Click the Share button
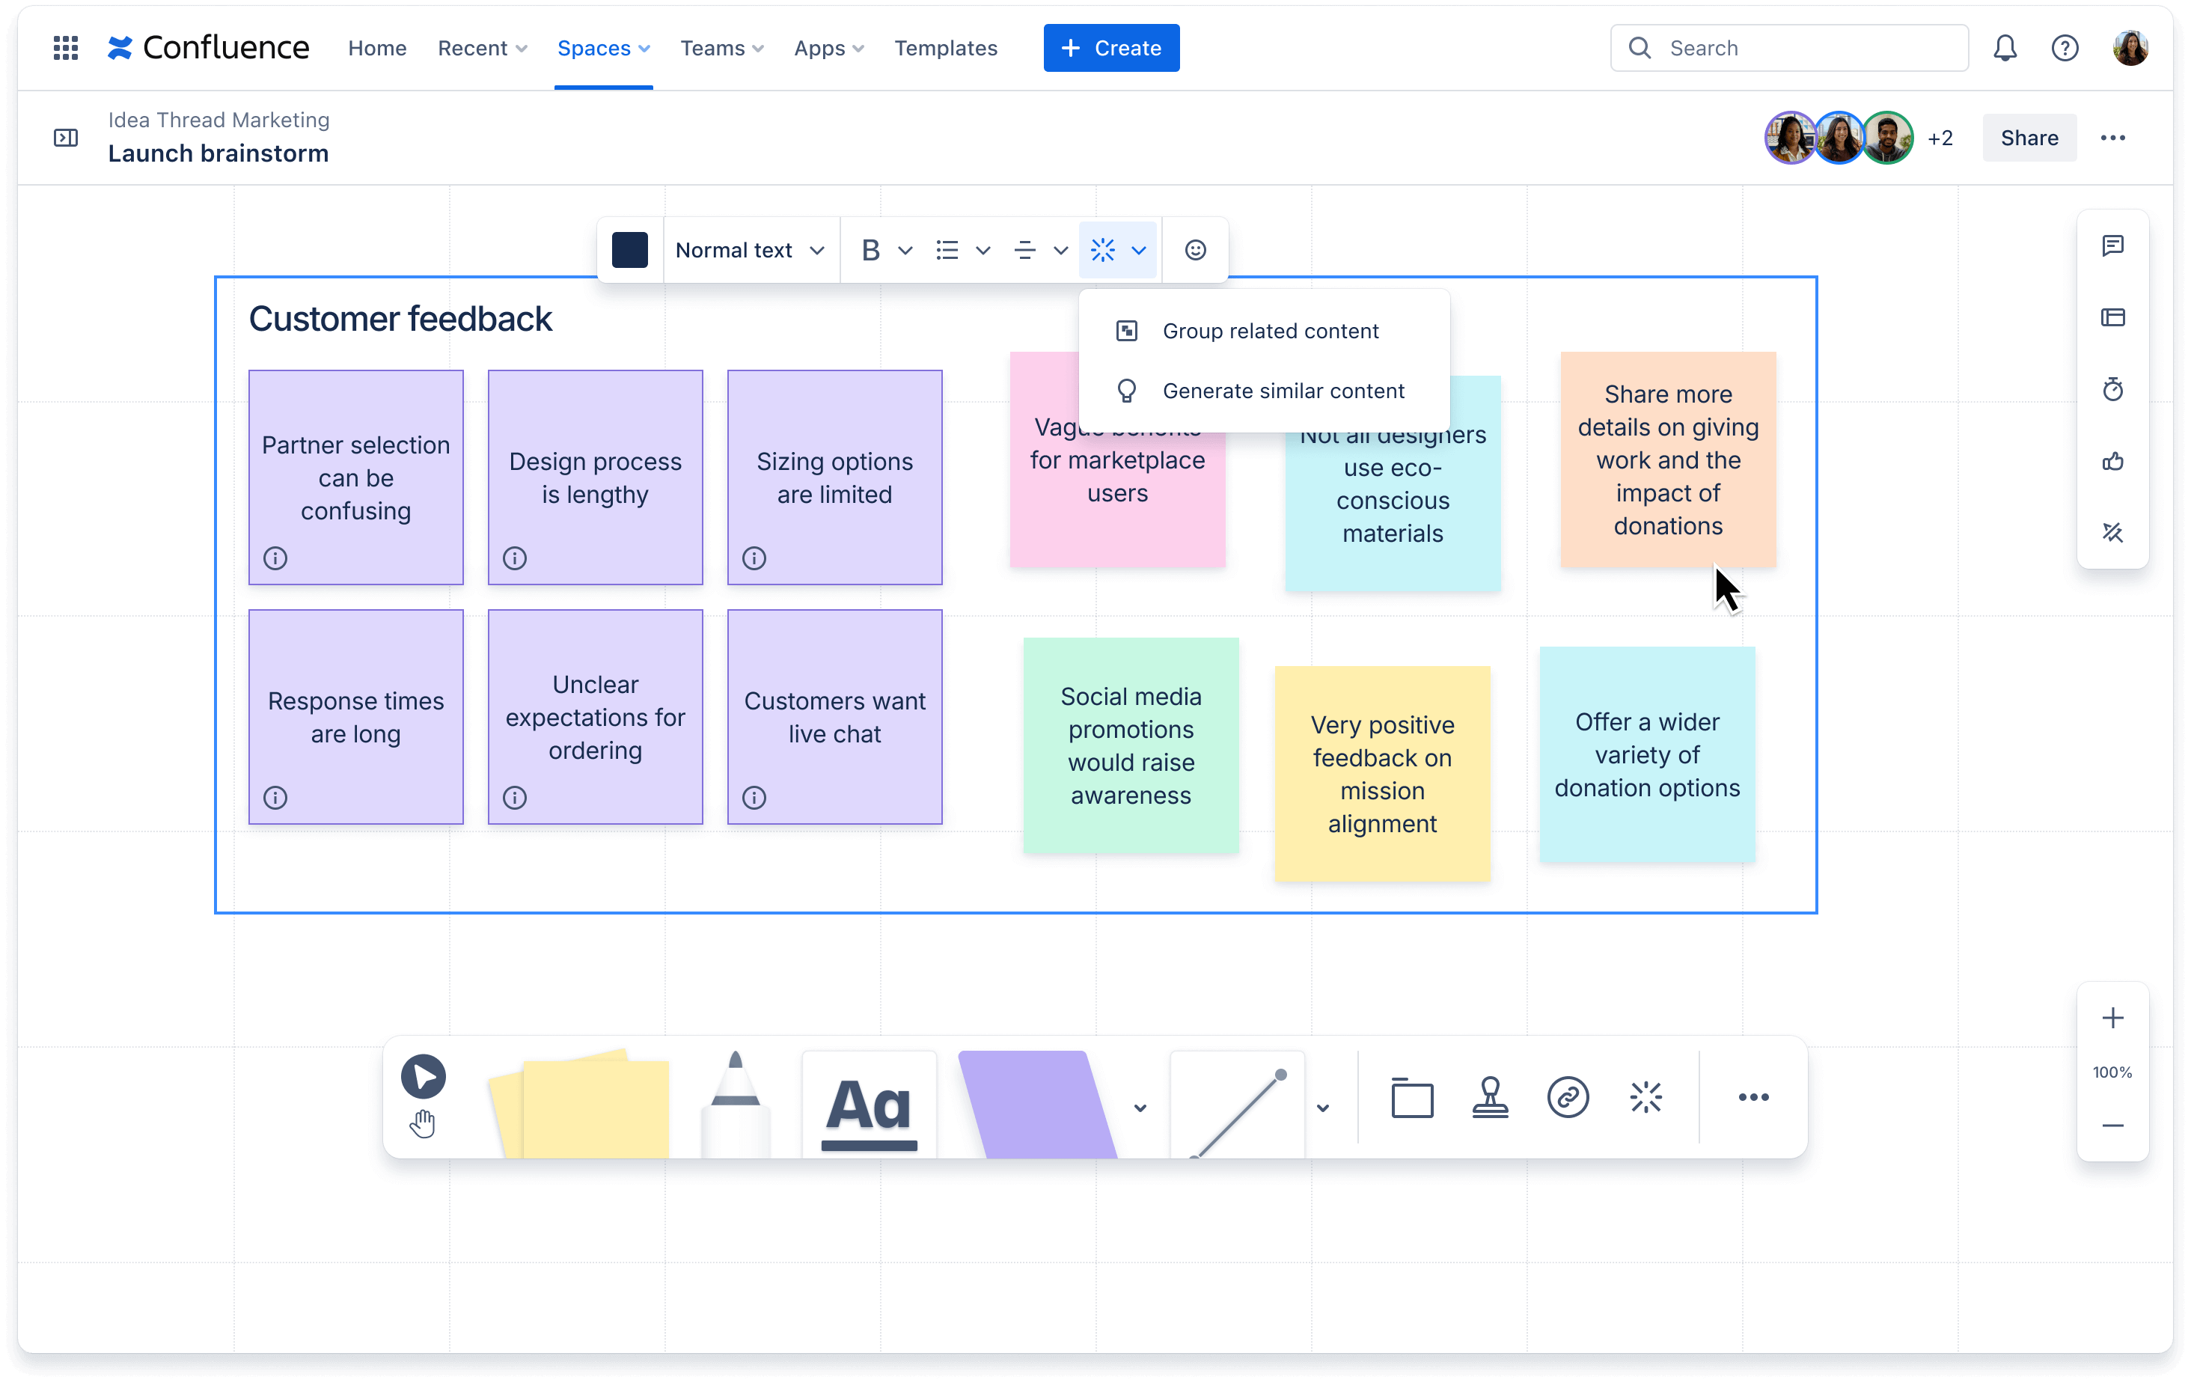This screenshot has height=1383, width=2191. point(2030,137)
